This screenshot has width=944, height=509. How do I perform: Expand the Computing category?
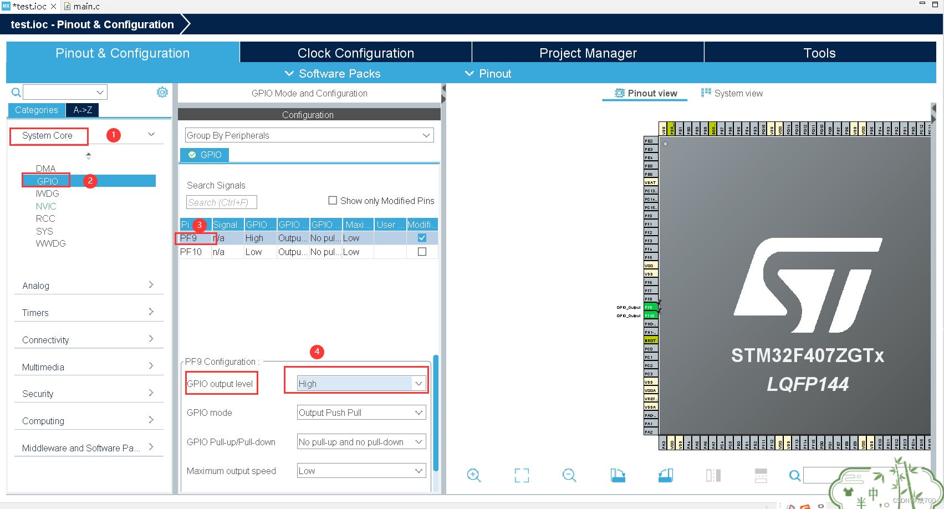pos(89,421)
